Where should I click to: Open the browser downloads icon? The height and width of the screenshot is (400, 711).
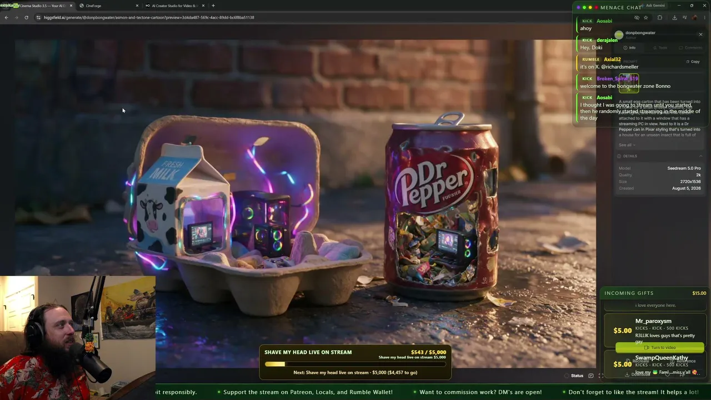coord(674,17)
